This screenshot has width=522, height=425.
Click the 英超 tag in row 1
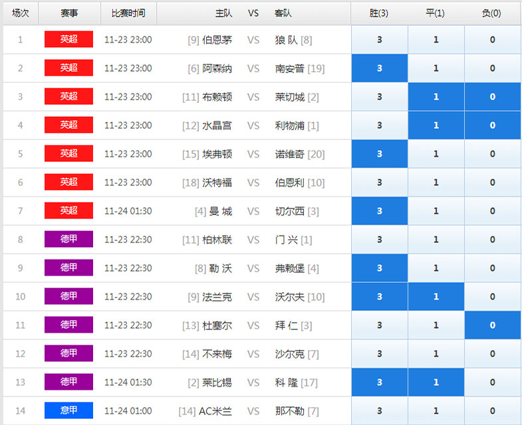(x=69, y=39)
